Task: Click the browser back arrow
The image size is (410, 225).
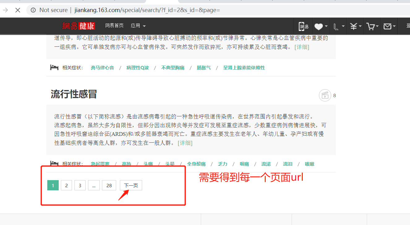Action: (x=6, y=10)
